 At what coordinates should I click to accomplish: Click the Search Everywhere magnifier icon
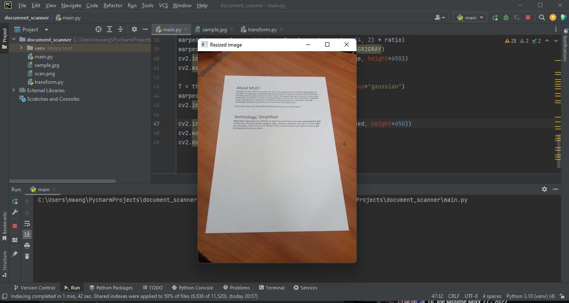pos(542,17)
